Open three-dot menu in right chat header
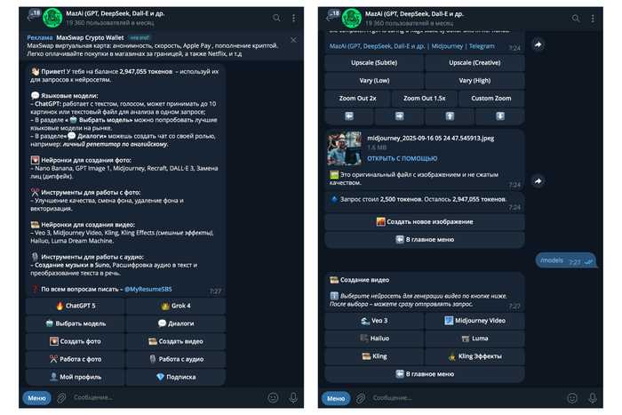 pos(593,19)
